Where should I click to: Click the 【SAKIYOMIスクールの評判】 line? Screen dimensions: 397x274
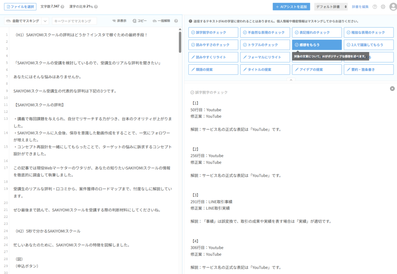pos(39,105)
